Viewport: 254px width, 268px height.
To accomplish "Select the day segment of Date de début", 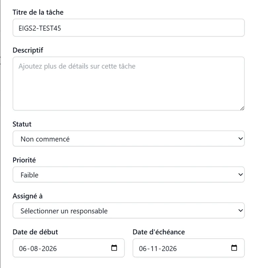I will (23, 248).
